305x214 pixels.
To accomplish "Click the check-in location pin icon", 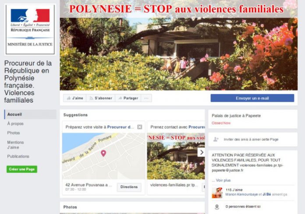I will coord(216,207).
